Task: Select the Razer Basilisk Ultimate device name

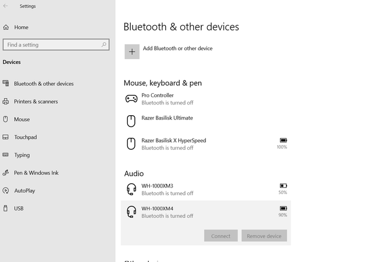Action: click(x=167, y=118)
